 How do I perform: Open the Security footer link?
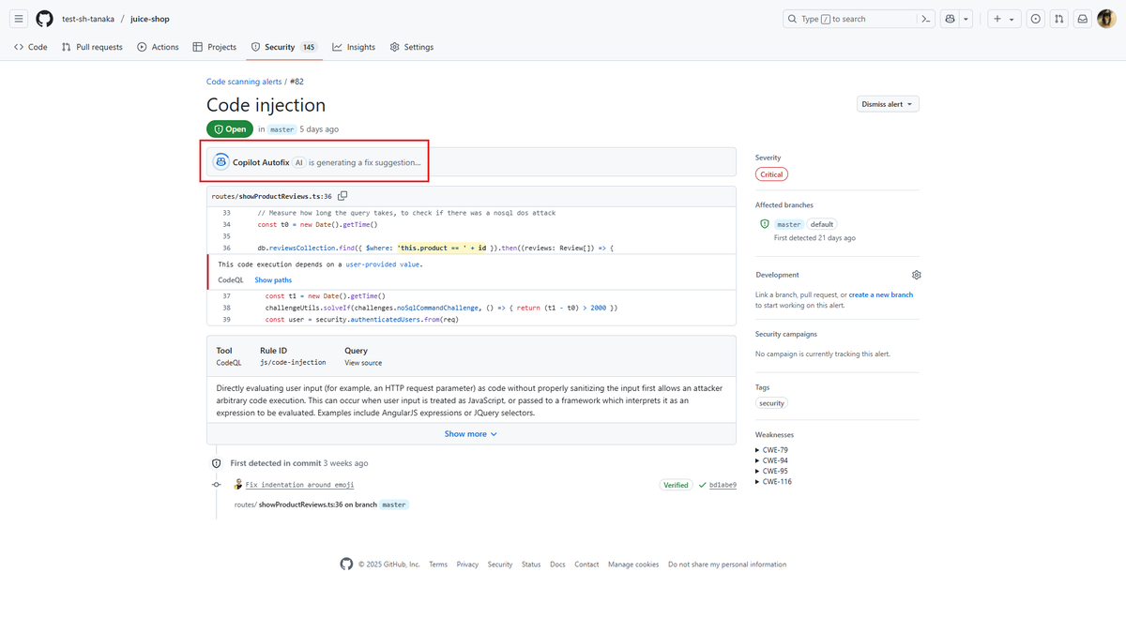500,565
